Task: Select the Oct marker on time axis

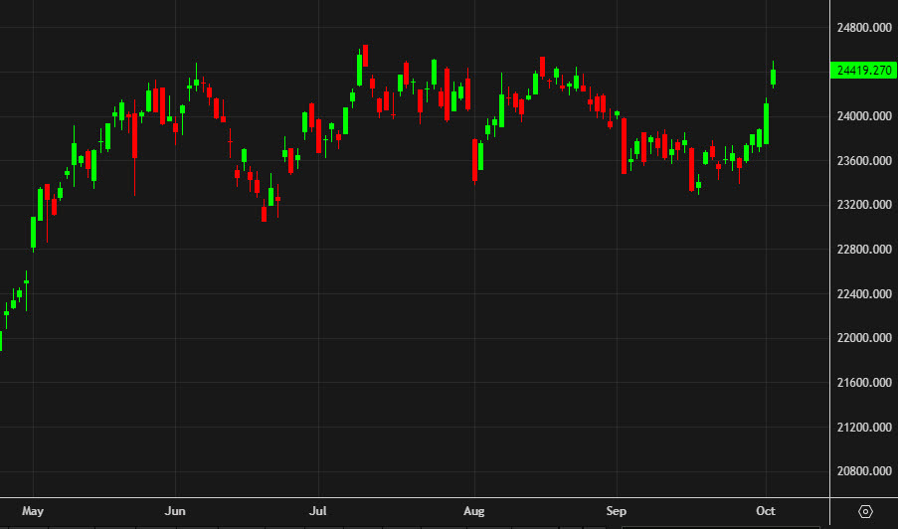Action: pyautogui.click(x=767, y=511)
